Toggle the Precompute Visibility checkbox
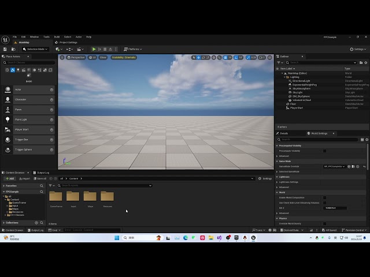 tap(325, 151)
